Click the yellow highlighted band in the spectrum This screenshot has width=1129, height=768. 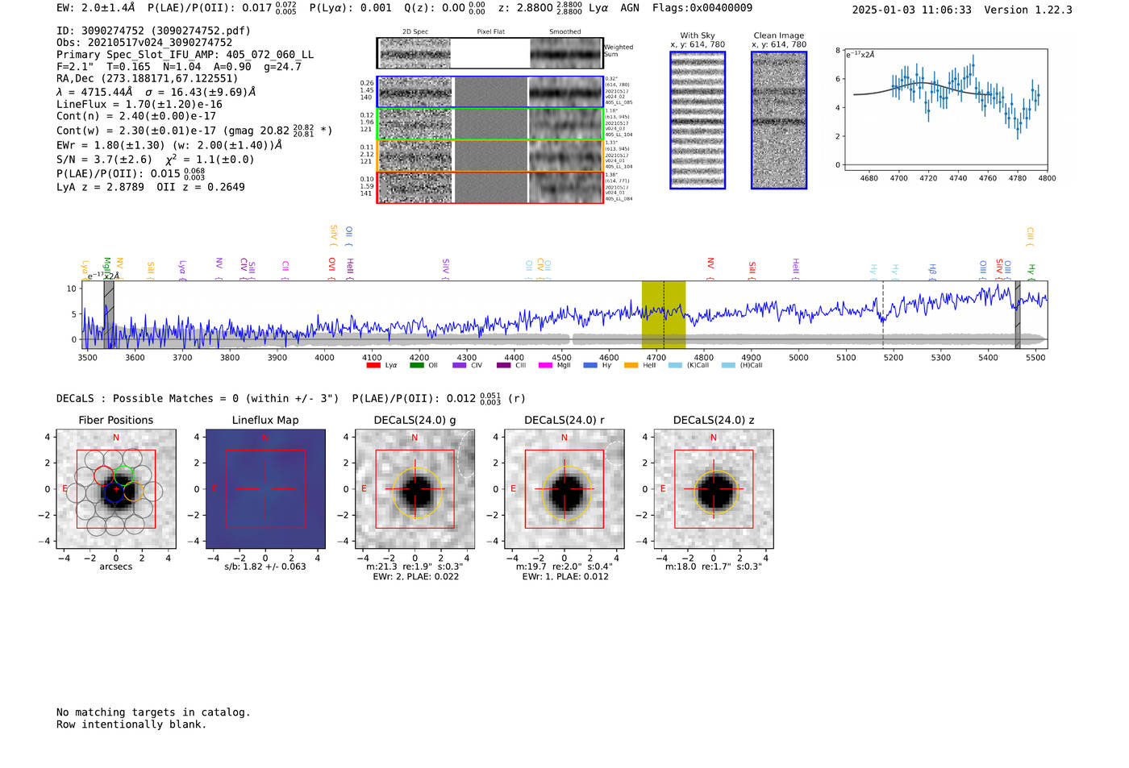click(x=663, y=314)
